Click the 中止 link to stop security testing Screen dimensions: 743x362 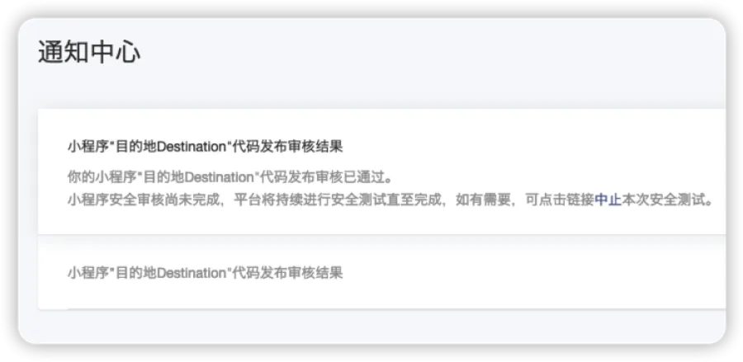tap(608, 200)
